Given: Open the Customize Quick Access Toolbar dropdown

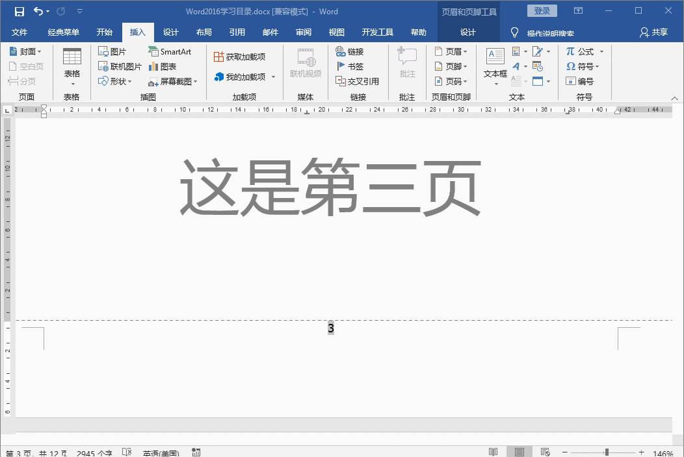Looking at the screenshot, I should tap(79, 11).
